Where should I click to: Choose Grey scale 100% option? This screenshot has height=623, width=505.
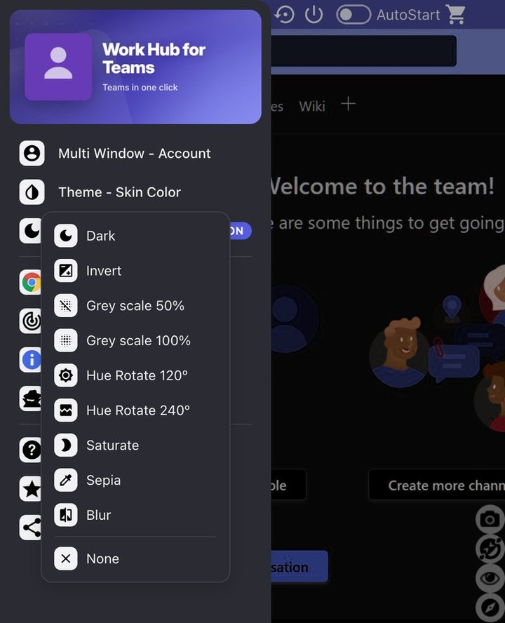pos(135,340)
